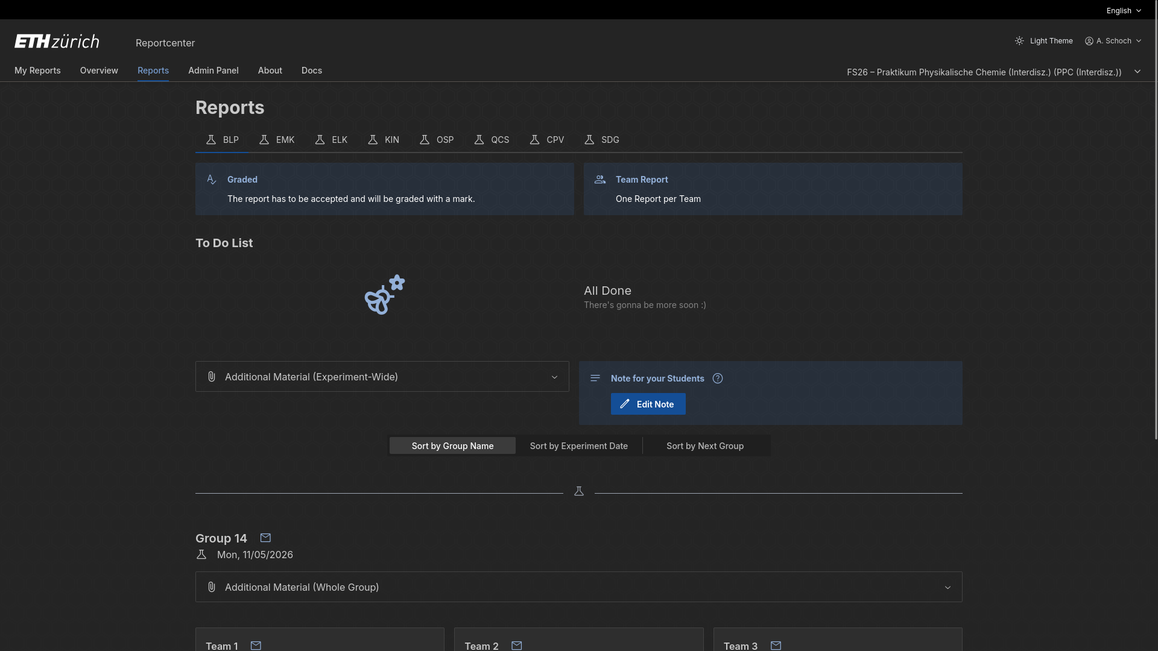1158x651 pixels.
Task: Click the Team 3 email envelope icon
Action: (x=776, y=646)
